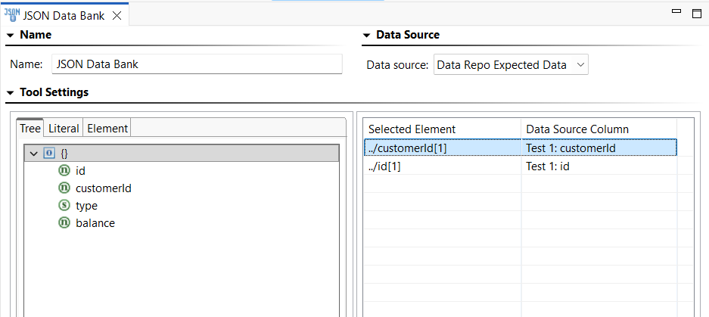
Task: Maximize the editor panel
Action: tap(696, 13)
